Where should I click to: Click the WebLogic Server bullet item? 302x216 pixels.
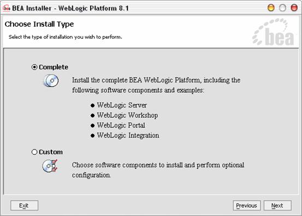122,105
